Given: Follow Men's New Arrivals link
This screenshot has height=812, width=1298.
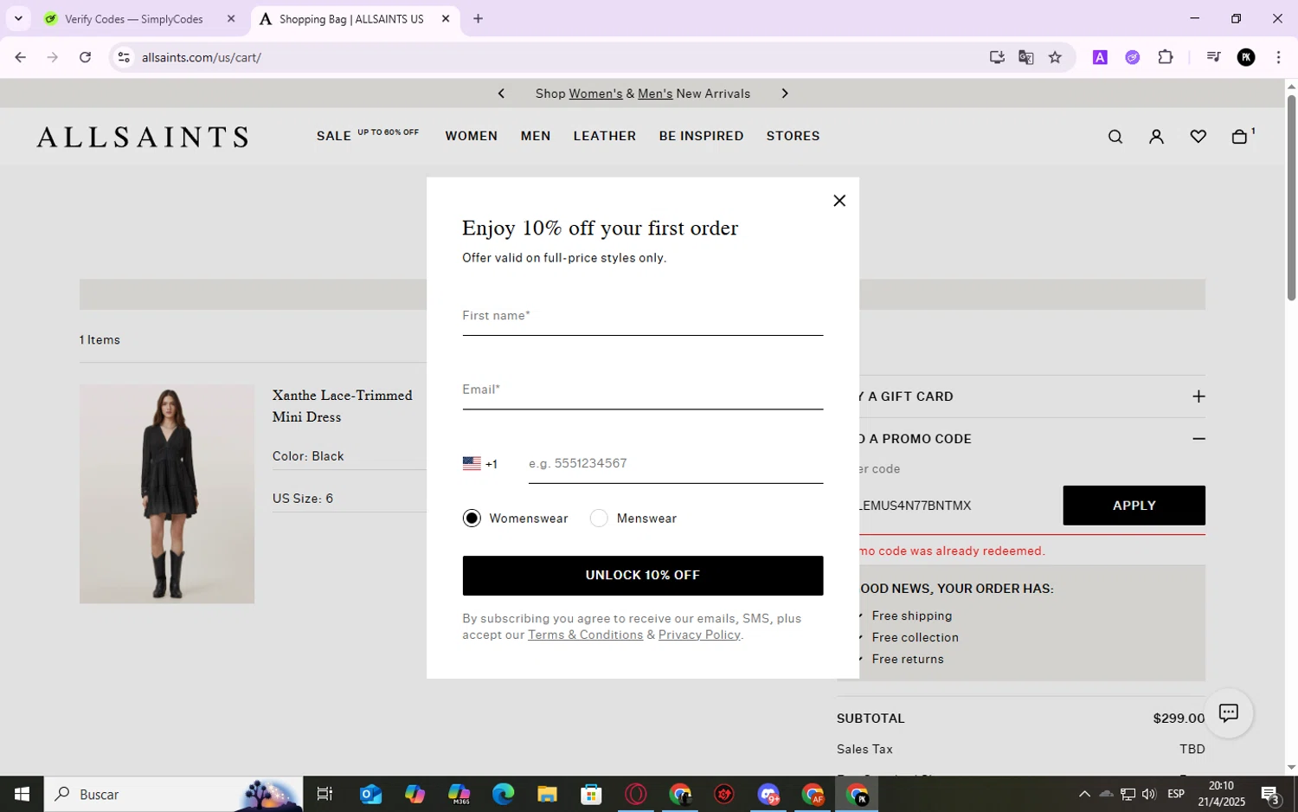Looking at the screenshot, I should [x=655, y=93].
